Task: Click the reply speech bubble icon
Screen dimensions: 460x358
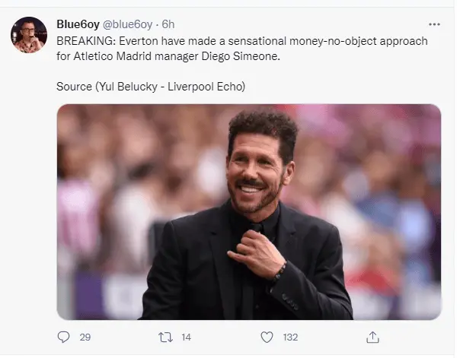Action: (x=64, y=337)
